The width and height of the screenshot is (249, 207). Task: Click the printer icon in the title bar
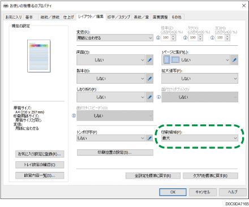point(6,6)
